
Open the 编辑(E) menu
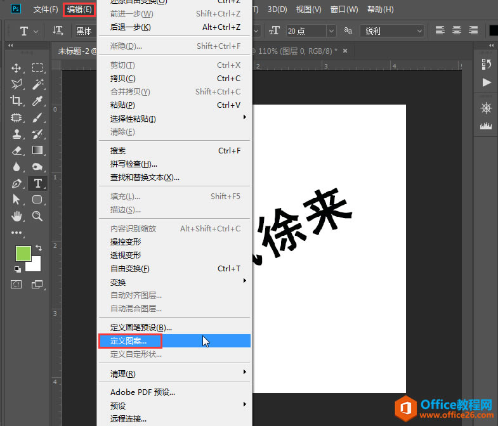(x=79, y=10)
